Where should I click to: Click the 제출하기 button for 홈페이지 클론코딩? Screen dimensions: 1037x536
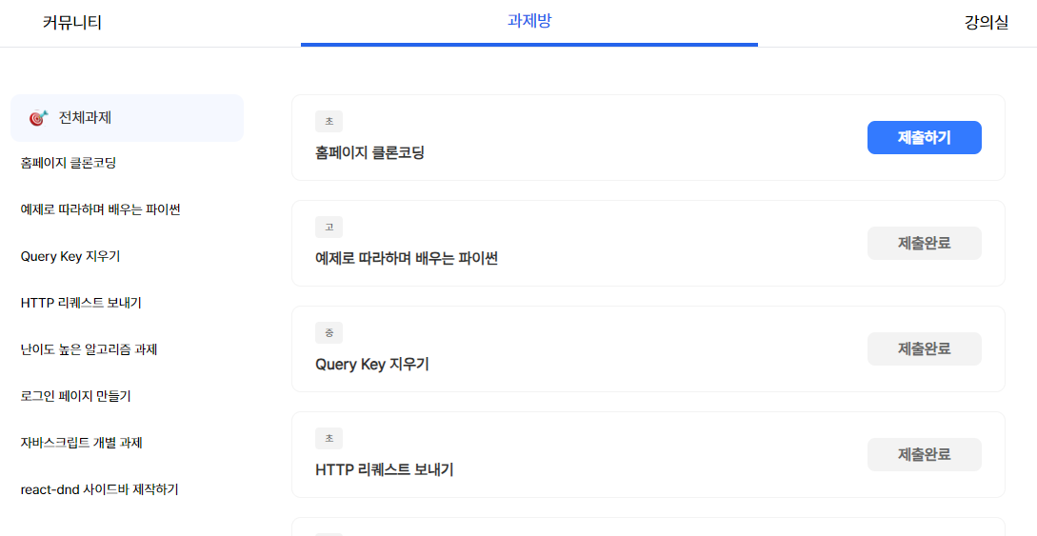(x=925, y=137)
